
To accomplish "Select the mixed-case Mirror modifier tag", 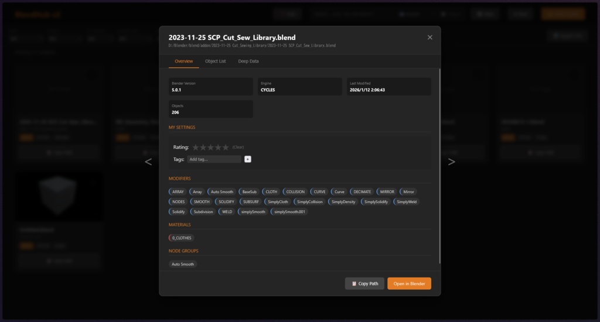I will coord(408,191).
